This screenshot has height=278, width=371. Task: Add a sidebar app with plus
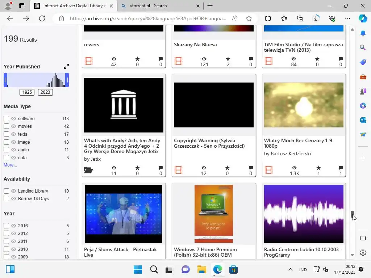[363, 158]
